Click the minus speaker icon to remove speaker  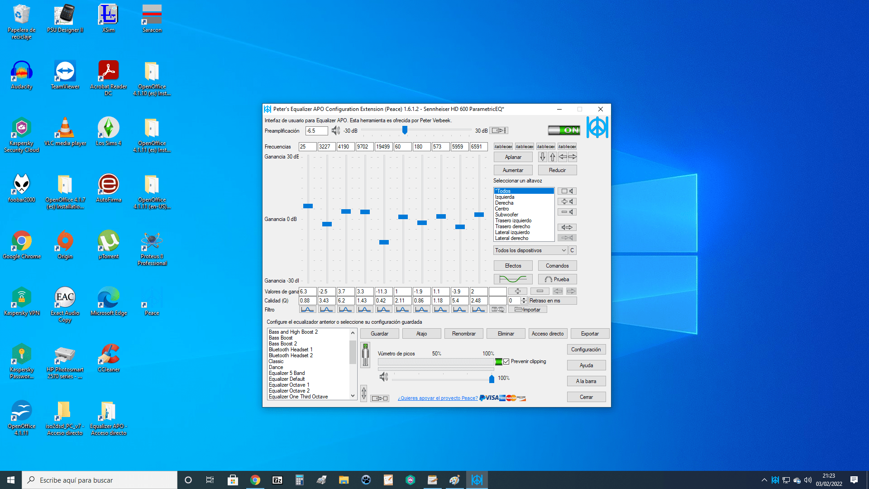point(567,212)
